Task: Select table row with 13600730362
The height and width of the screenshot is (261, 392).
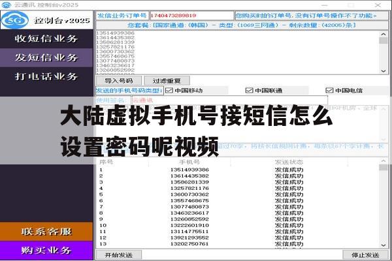Action: [238, 194]
